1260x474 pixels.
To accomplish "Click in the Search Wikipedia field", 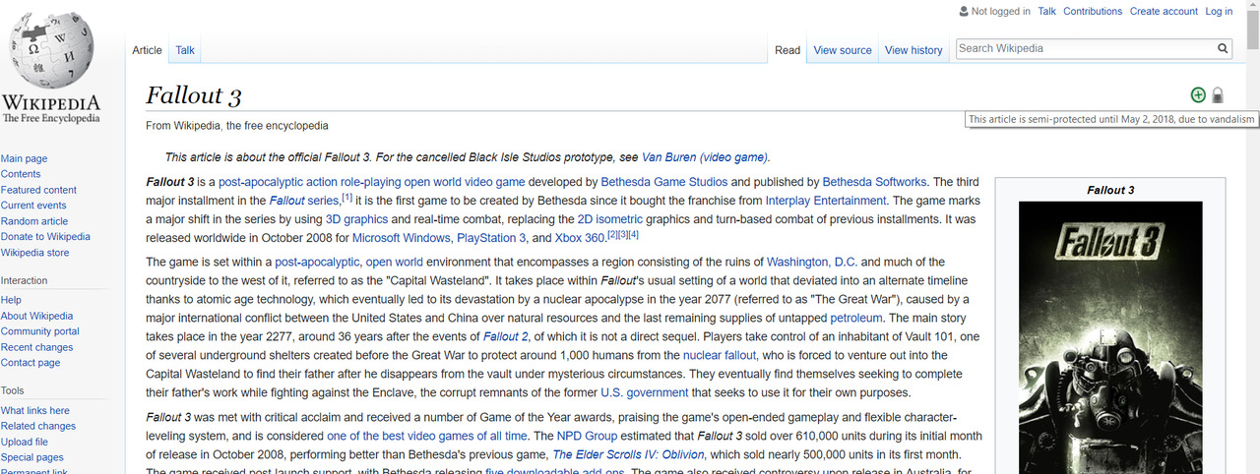I will 1083,48.
